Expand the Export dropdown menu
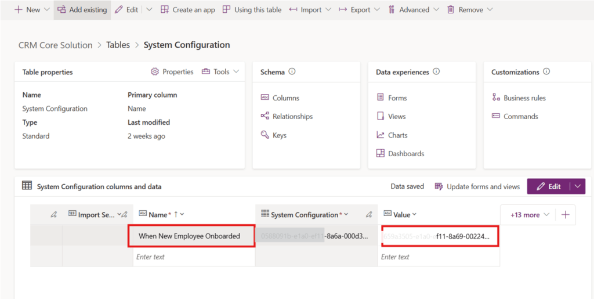Screen dimensions: 594x299 [x=377, y=10]
